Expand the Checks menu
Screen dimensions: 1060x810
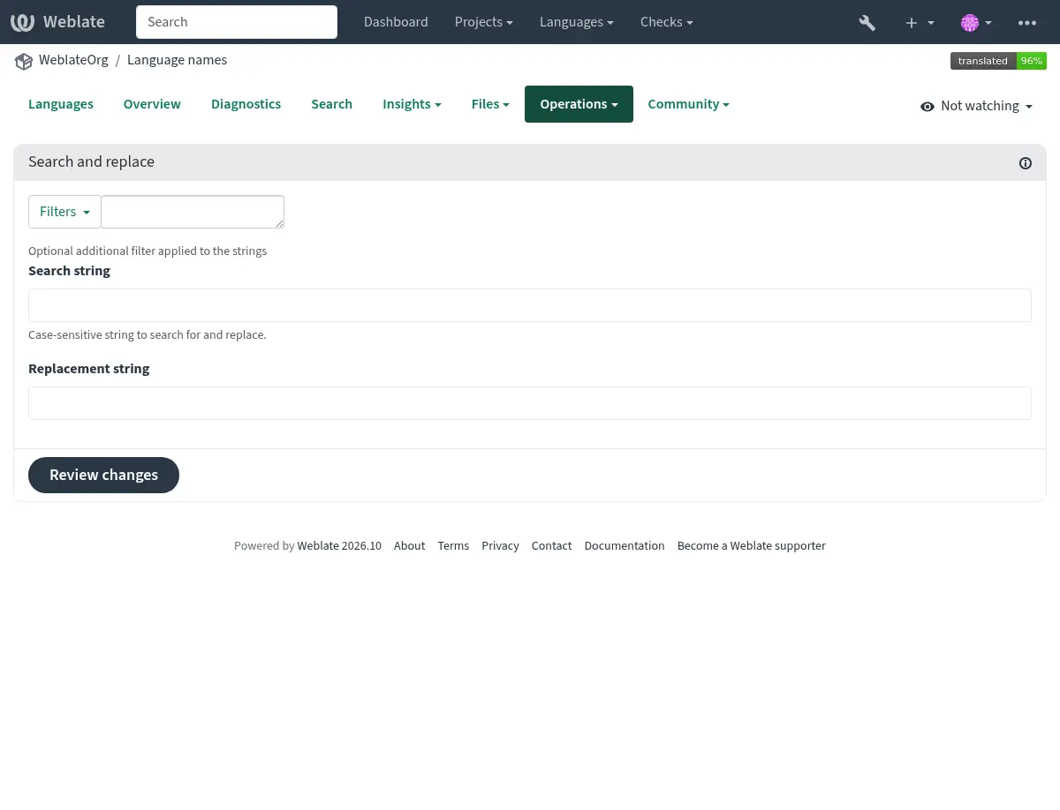click(x=666, y=22)
